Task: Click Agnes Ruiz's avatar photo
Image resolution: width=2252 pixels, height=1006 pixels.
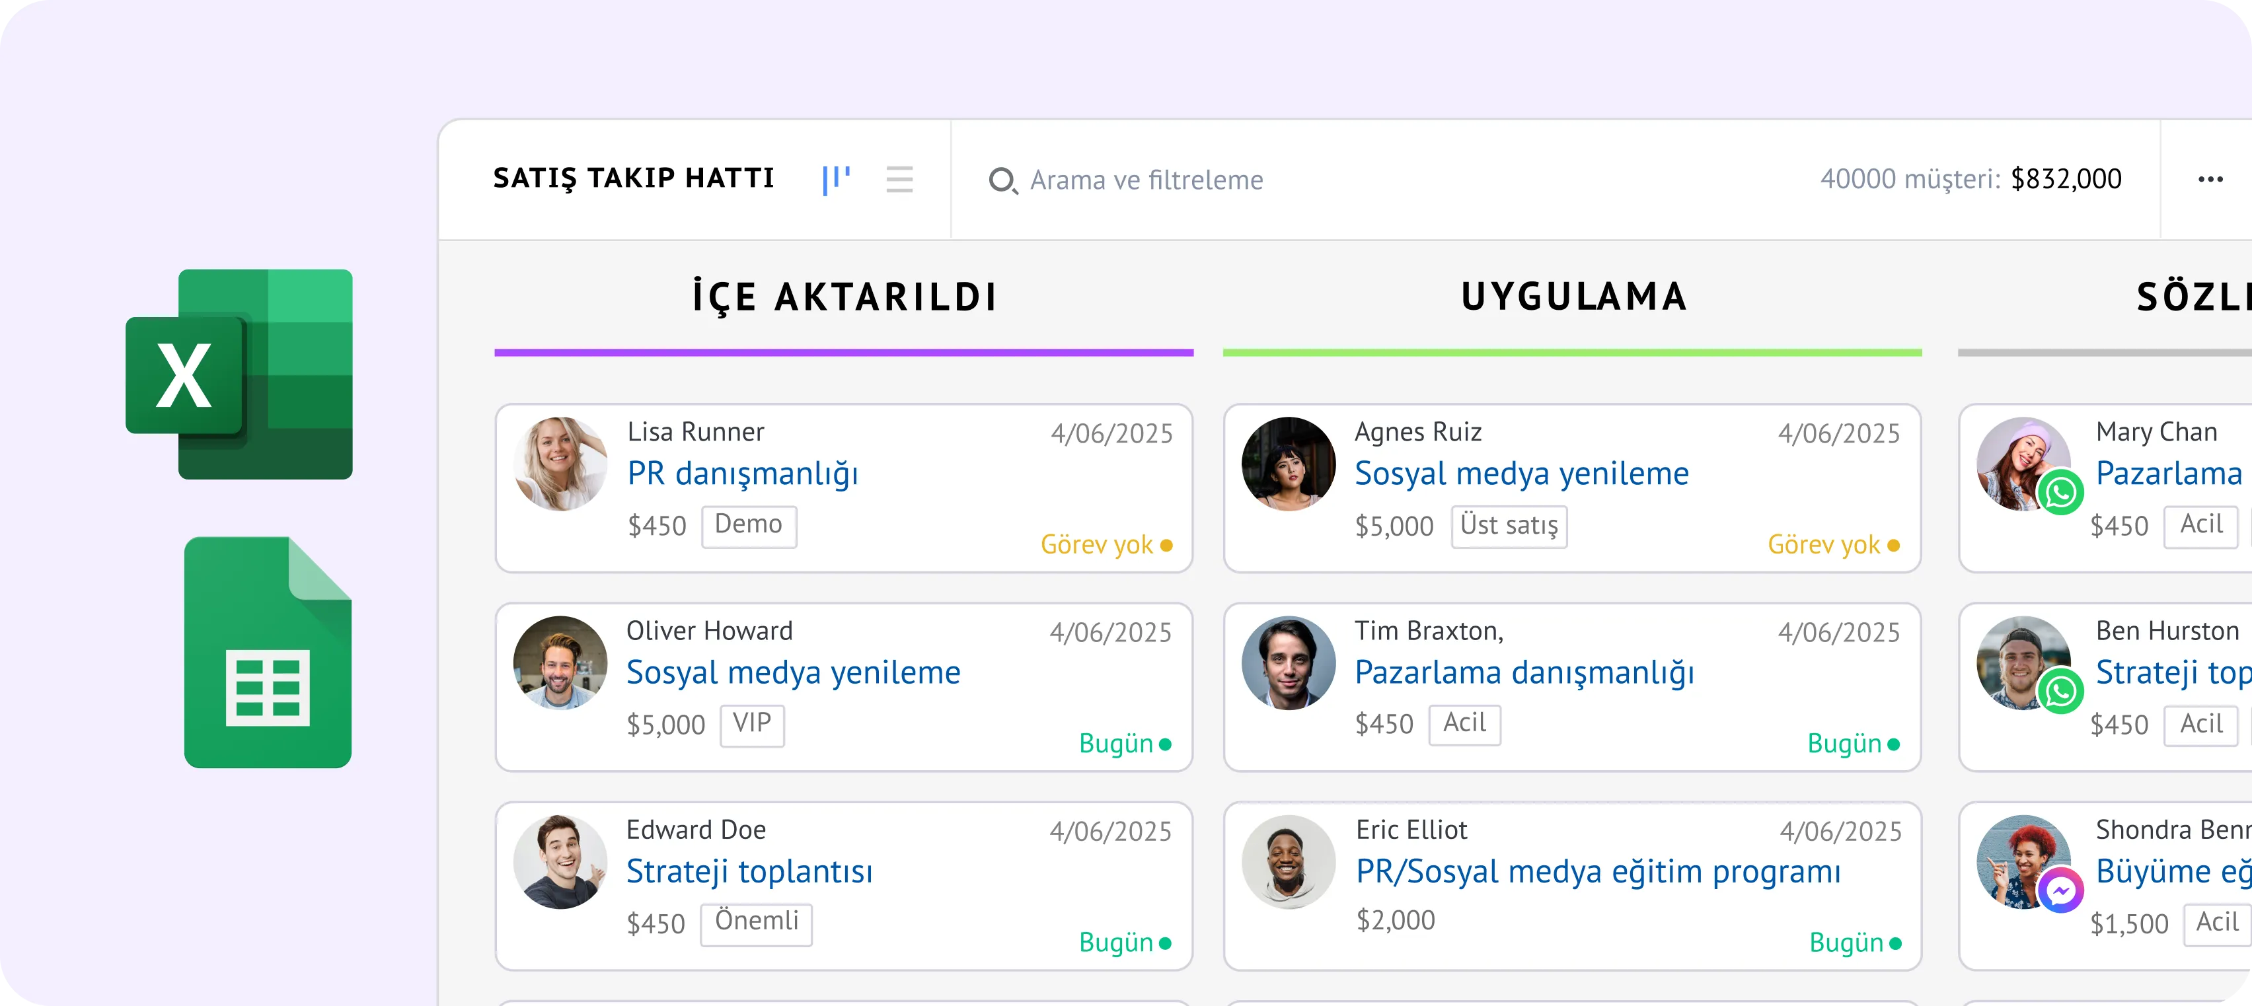Action: coord(1288,463)
